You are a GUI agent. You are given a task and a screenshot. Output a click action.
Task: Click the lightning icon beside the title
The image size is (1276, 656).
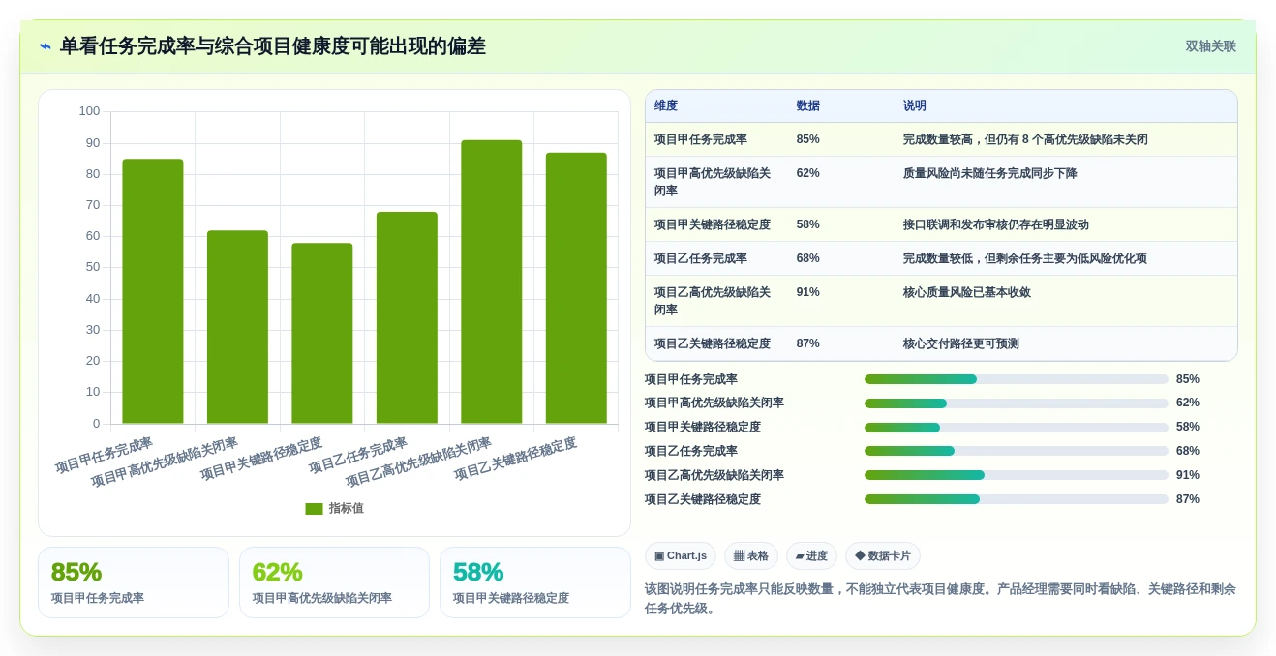pyautogui.click(x=46, y=46)
